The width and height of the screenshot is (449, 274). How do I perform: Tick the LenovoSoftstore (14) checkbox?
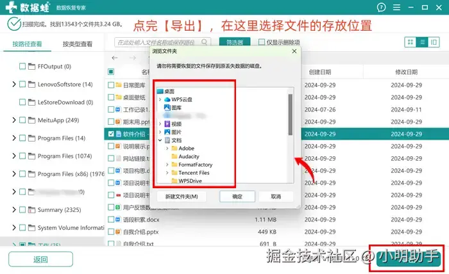pos(22,85)
